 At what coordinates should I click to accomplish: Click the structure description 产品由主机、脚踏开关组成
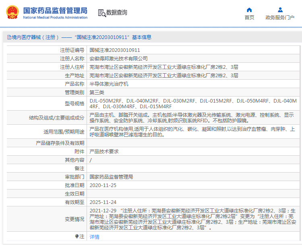click(192, 117)
